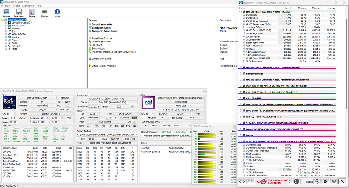
Task: Open the Summary toolbar button
Action: [6, 13]
